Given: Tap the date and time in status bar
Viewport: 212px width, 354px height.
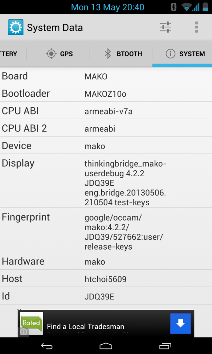Looking at the screenshot, I should [x=107, y=7].
